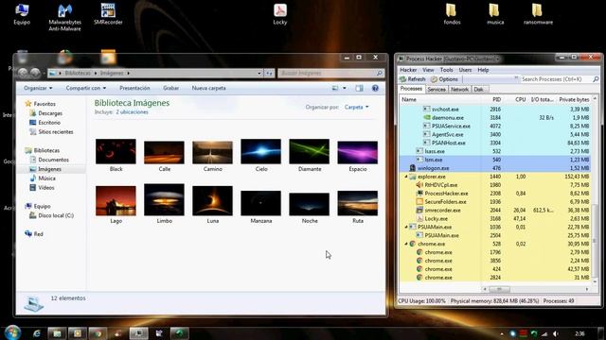
Task: Click the Refresh button in Process Hacker
Action: point(413,79)
